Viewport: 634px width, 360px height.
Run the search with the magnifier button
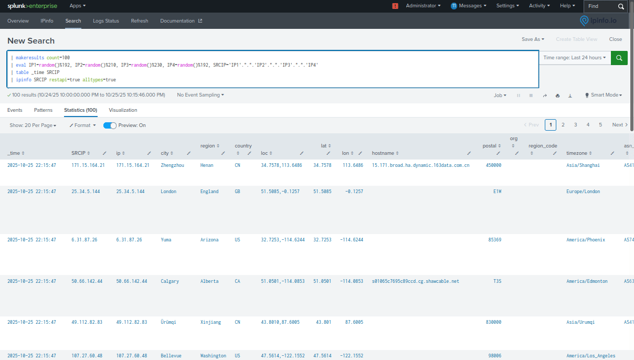coord(619,58)
